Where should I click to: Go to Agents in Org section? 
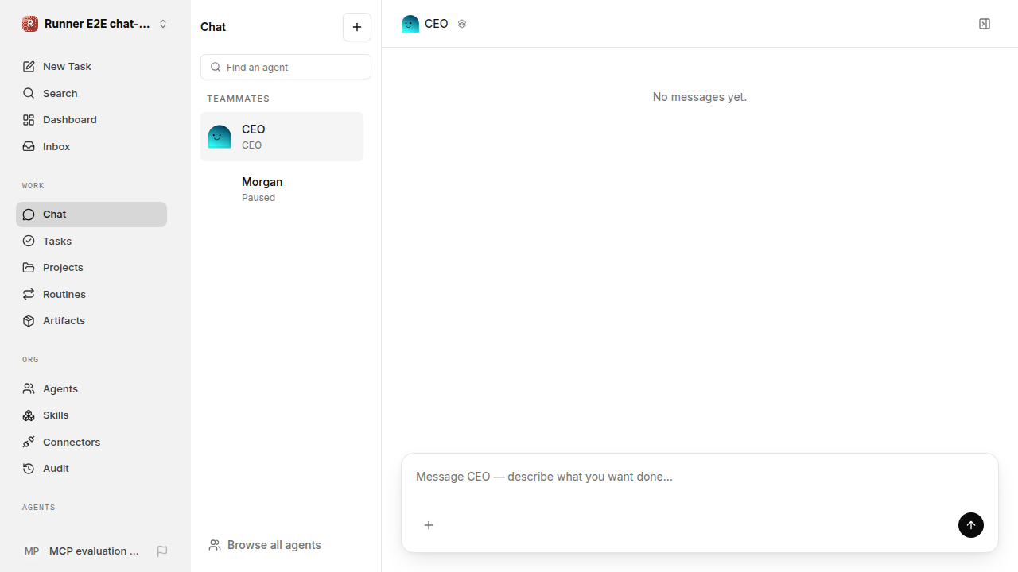[x=91, y=388]
